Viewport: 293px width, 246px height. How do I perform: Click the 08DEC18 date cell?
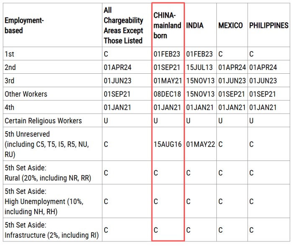point(167,94)
